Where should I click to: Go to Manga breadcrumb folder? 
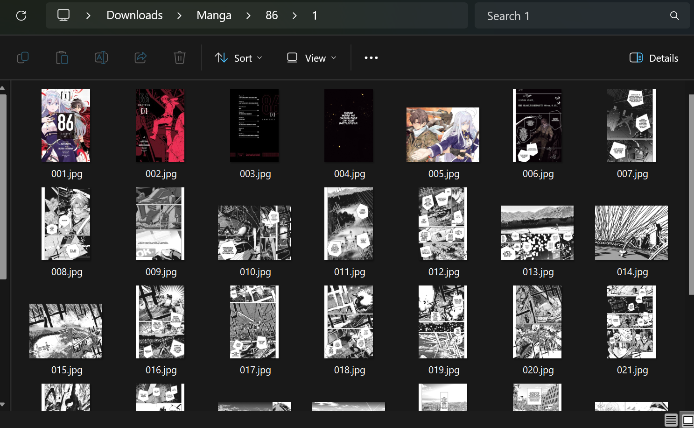tap(214, 15)
